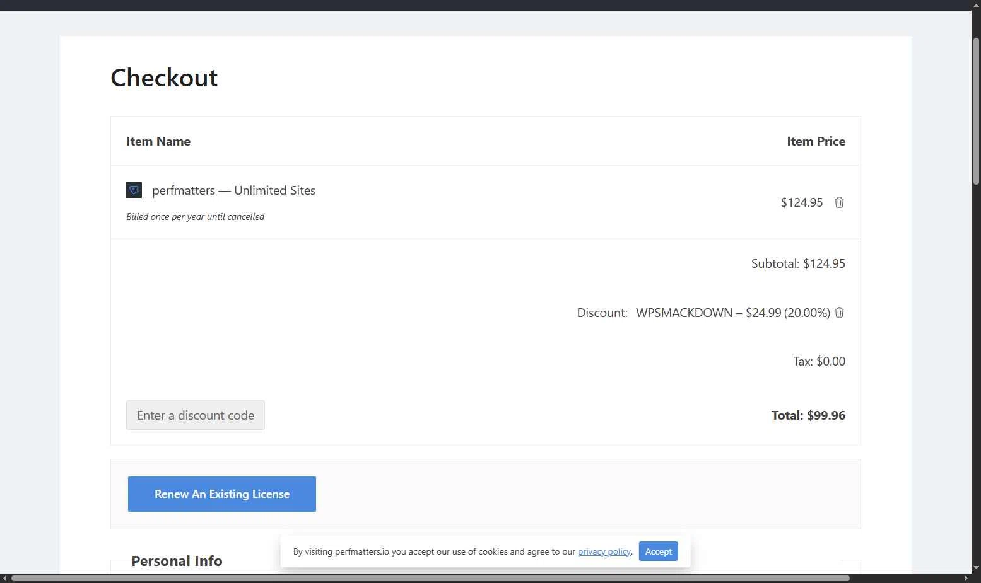Remove perfmatters item with trash icon
Screen dimensions: 981x583
point(839,202)
